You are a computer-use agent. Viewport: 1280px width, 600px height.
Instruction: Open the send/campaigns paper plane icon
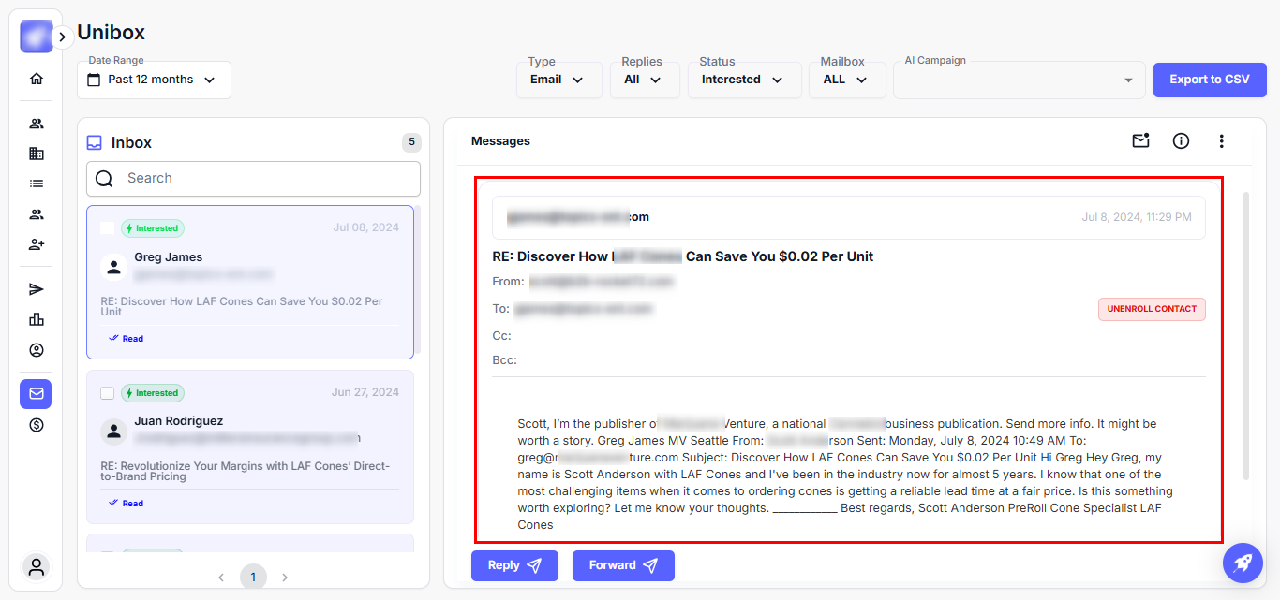[37, 289]
